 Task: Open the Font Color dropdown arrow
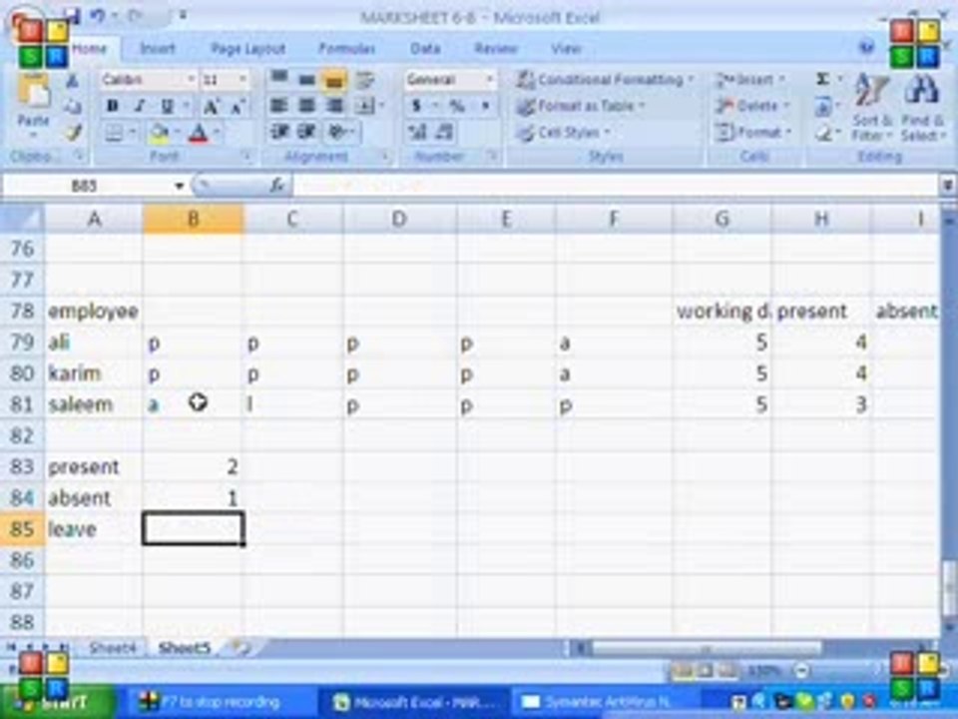(x=217, y=133)
